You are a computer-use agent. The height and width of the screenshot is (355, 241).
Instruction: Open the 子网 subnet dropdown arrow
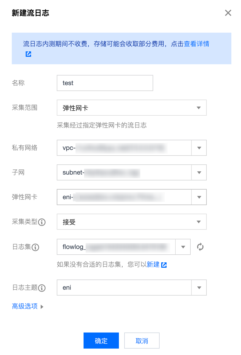point(199,172)
